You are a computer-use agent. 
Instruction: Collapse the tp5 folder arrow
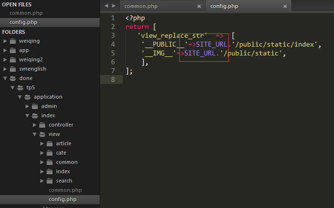tap(12, 88)
